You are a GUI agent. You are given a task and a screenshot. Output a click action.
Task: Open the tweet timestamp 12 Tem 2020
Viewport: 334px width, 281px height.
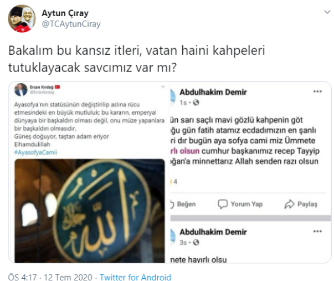[x=68, y=277]
